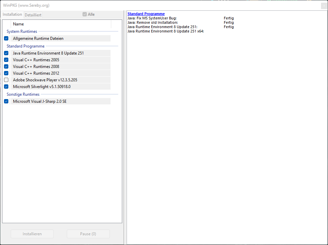Select the Microsoft Silverlight v5.1.50918.0 row
This screenshot has width=328, height=245.
pos(61,87)
